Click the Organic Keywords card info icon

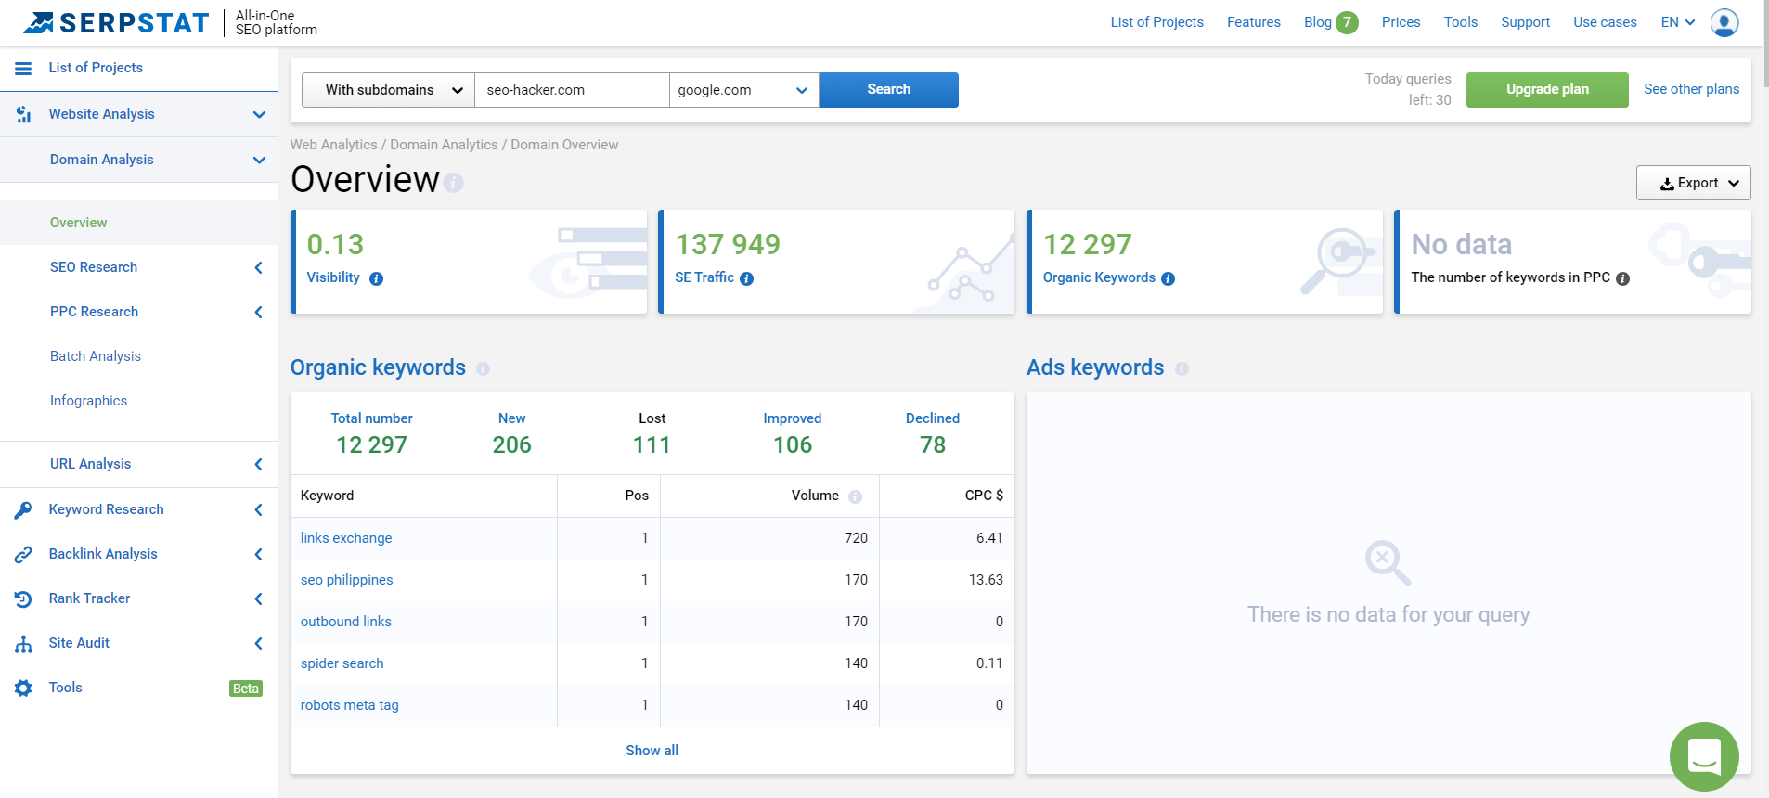pos(1168,278)
